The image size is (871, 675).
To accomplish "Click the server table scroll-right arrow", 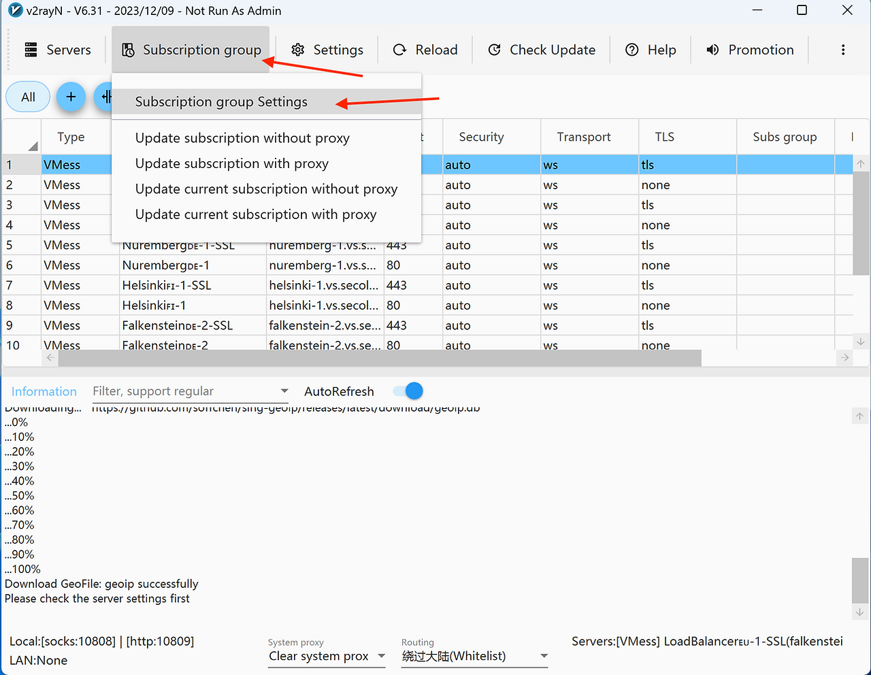I will (x=844, y=357).
